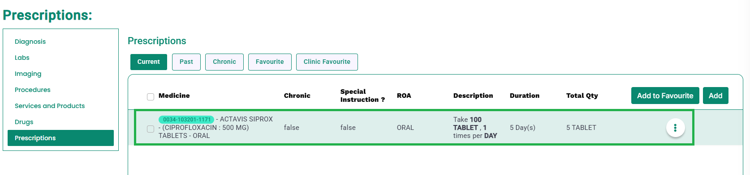Open the Drugs sidebar item

point(24,122)
